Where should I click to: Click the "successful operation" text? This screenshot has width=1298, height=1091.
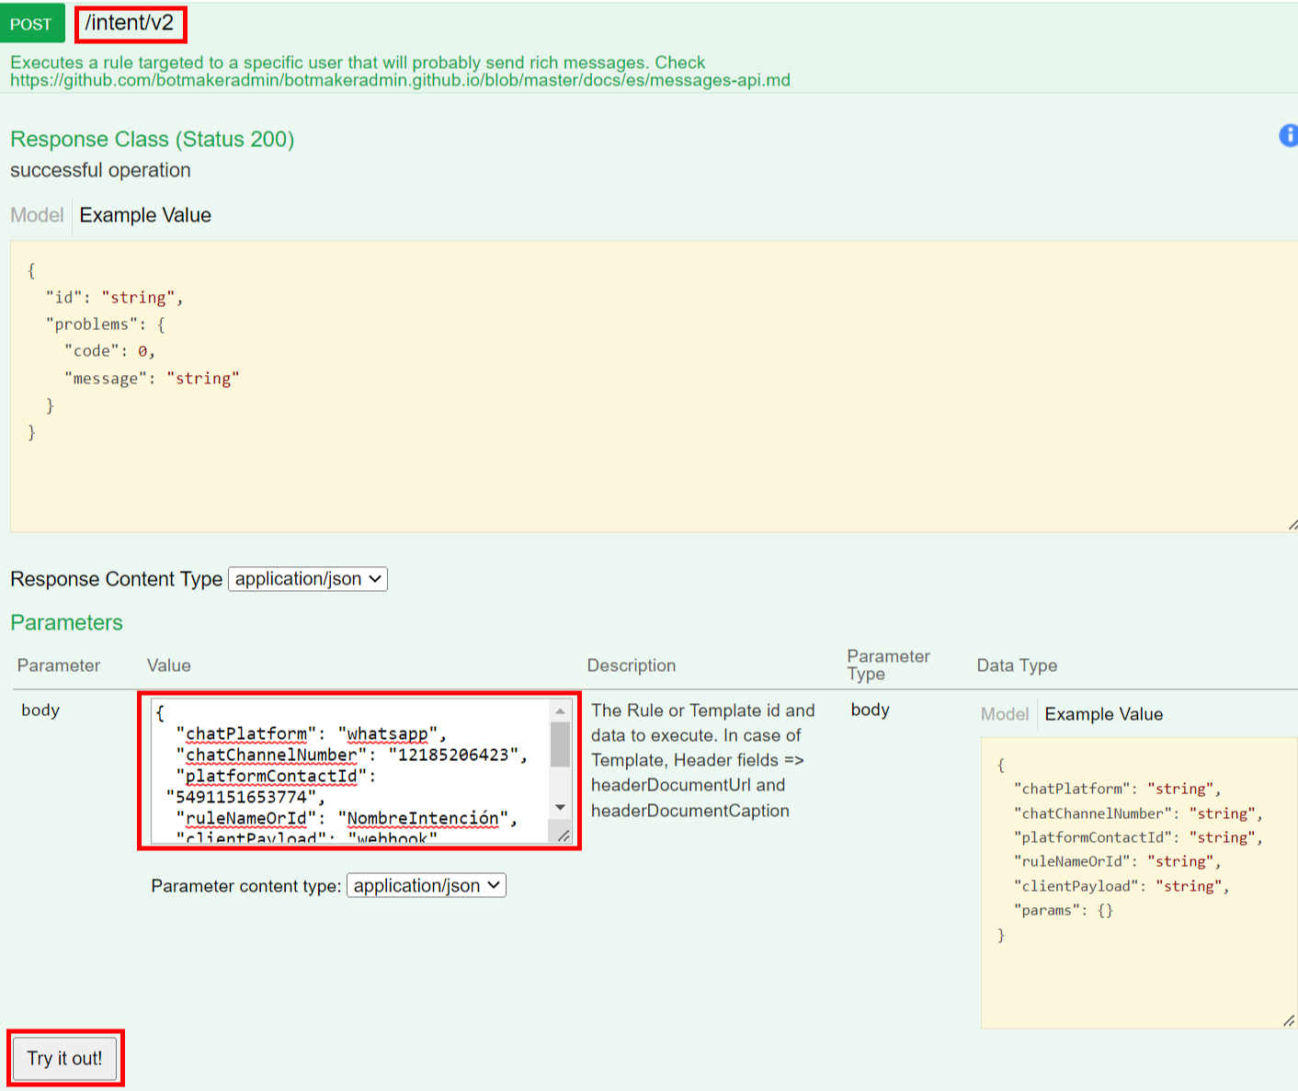click(x=100, y=170)
